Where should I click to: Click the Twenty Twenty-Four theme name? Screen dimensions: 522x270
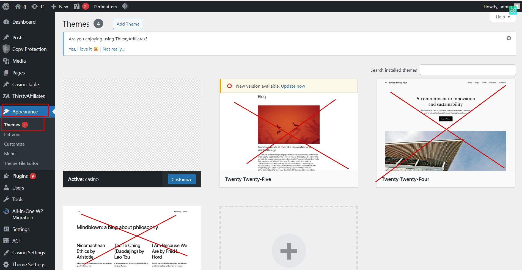point(405,179)
